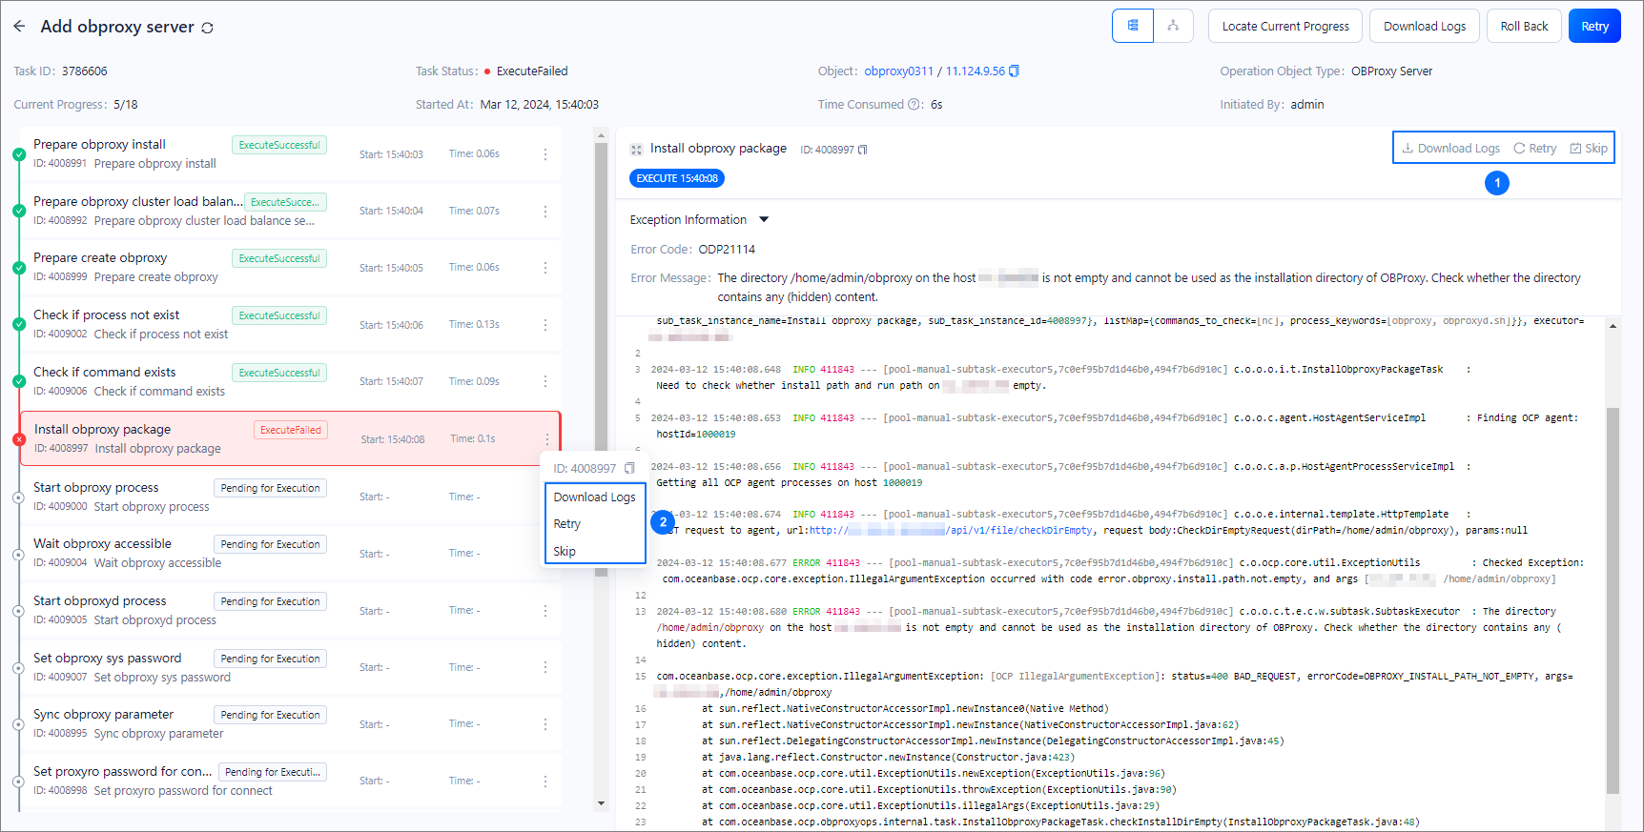Click the refresh icon next to page title
This screenshot has width=1644, height=832.
pos(207,28)
